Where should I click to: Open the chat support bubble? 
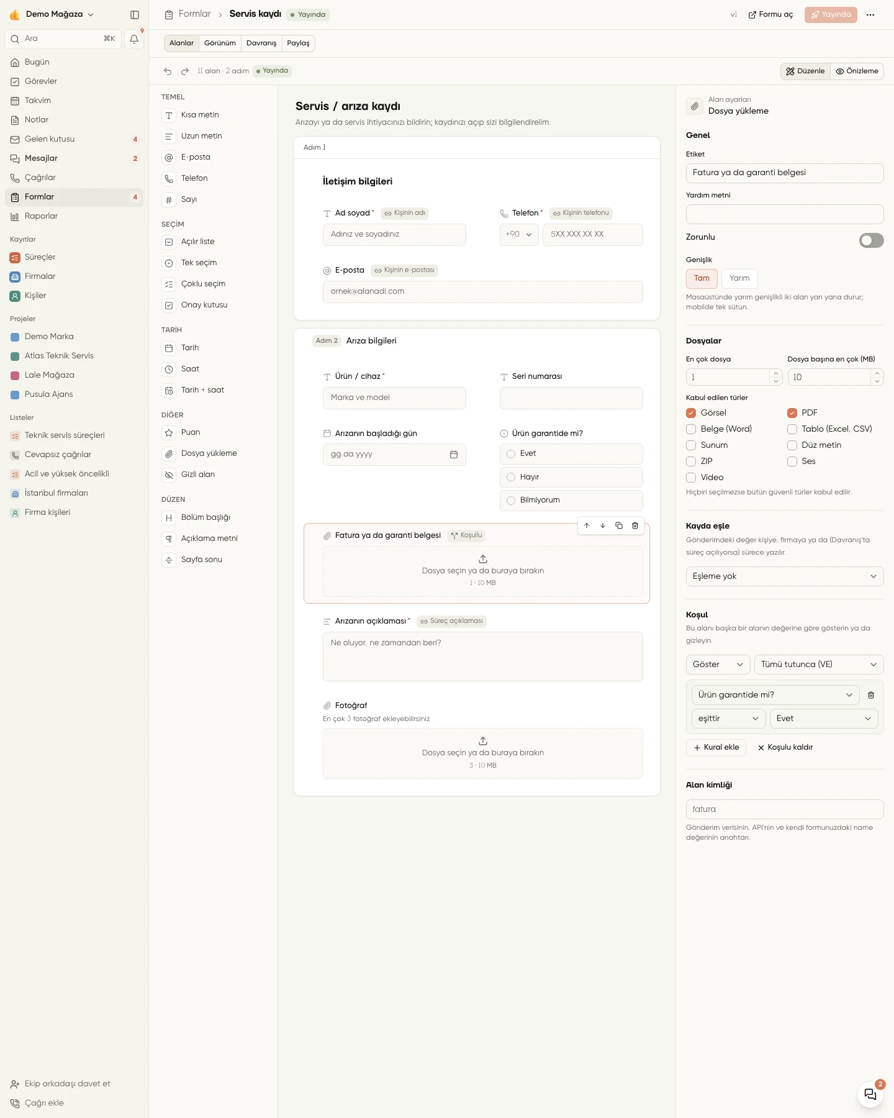point(870,1094)
